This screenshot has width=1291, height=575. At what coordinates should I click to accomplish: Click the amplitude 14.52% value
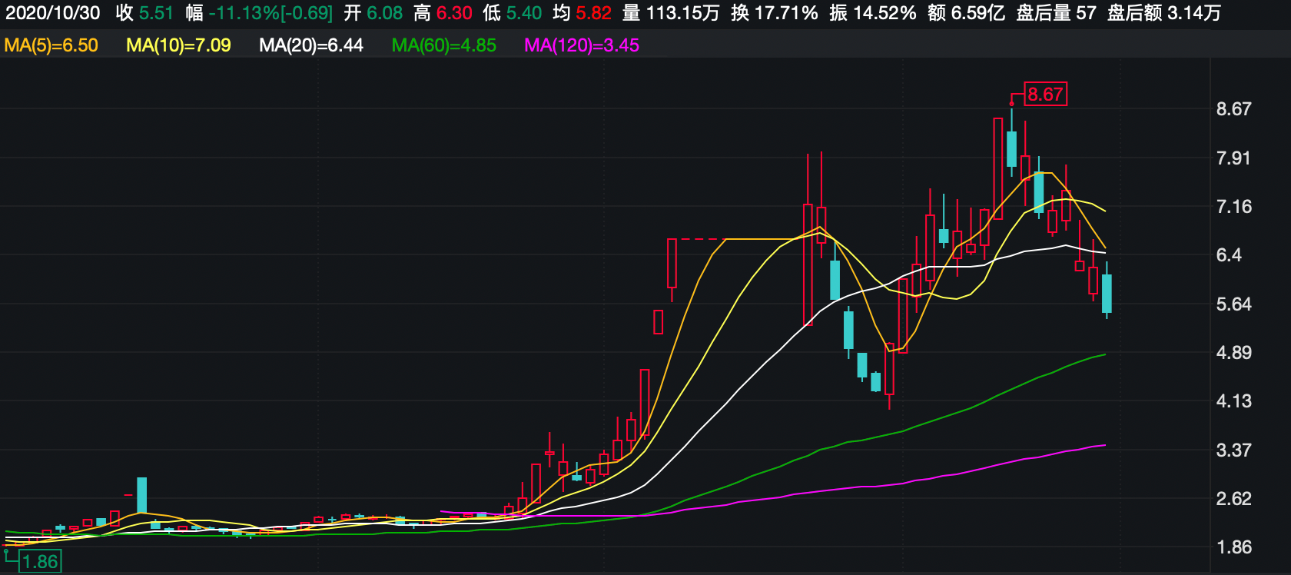click(884, 13)
